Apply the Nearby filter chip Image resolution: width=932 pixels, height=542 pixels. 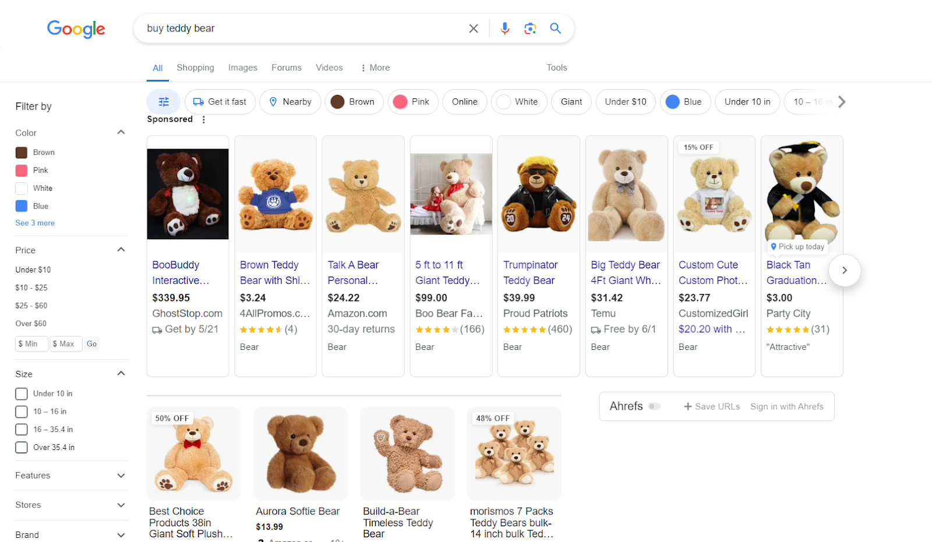click(290, 102)
